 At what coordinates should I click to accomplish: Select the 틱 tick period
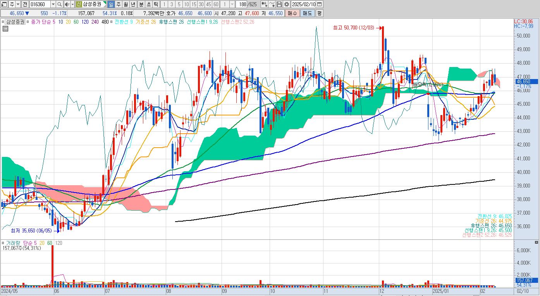point(156,4)
